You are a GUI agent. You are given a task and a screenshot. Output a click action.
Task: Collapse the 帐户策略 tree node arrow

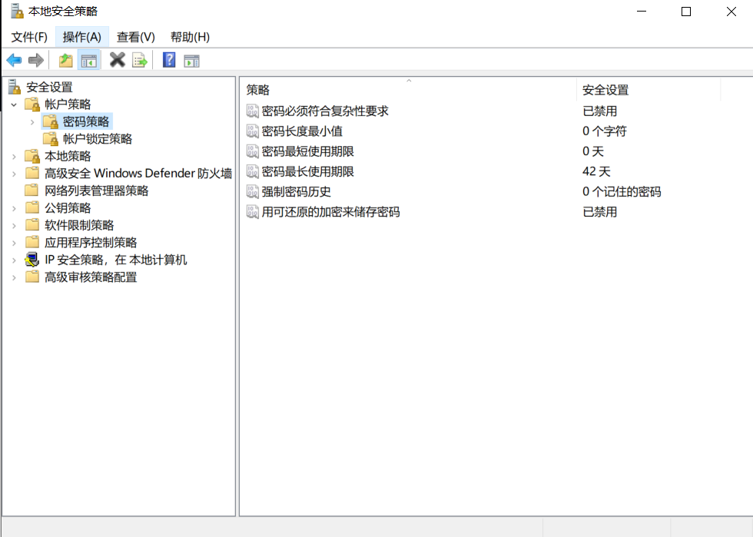14,104
